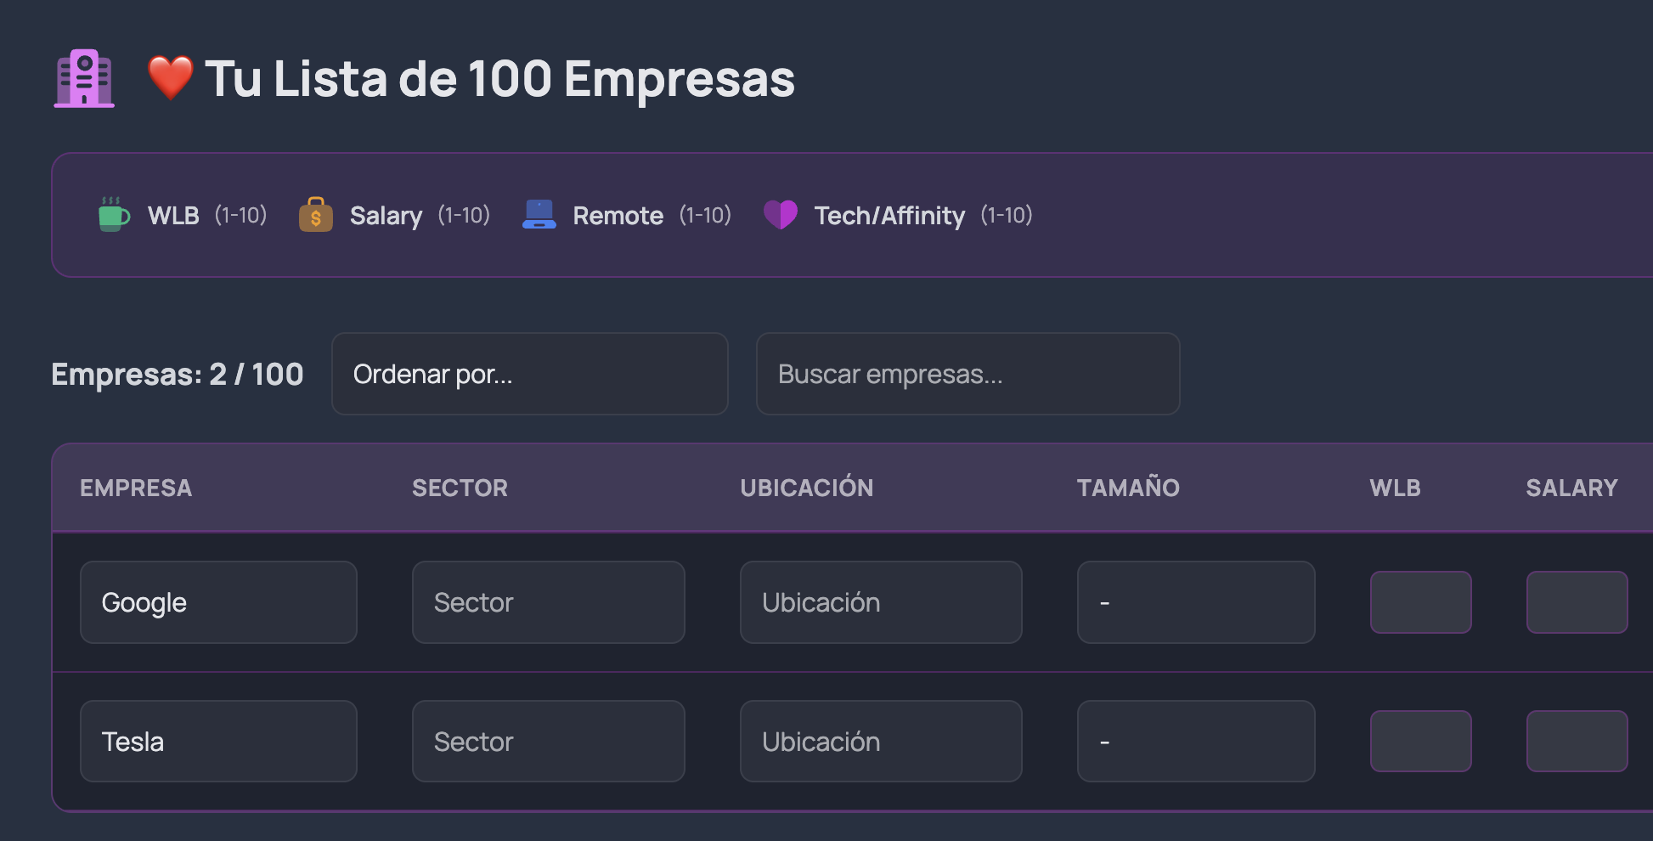Select the EMPRESA column header
The height and width of the screenshot is (841, 1653).
[136, 488]
